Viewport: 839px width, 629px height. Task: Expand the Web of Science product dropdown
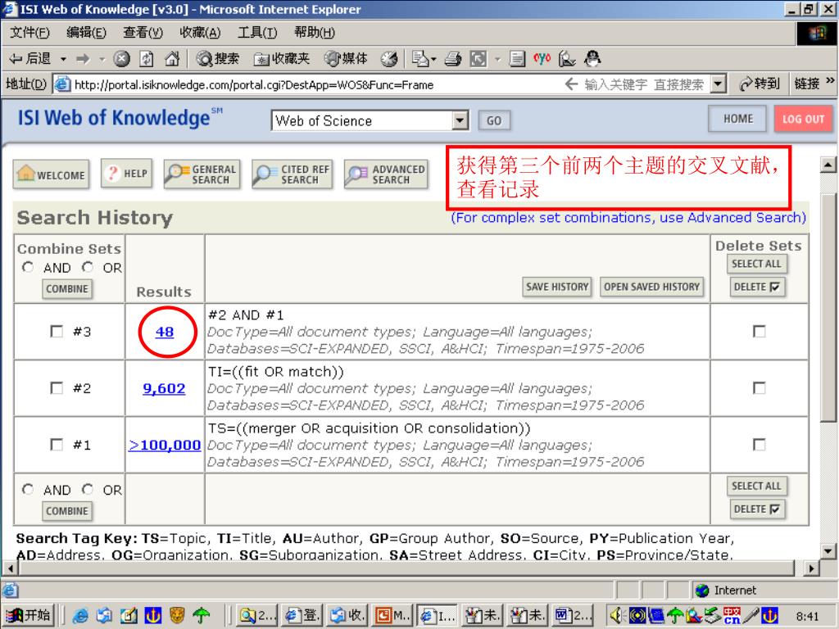[460, 120]
